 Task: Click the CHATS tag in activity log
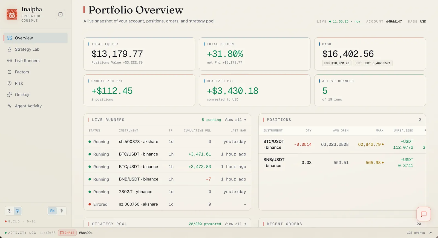point(67,233)
